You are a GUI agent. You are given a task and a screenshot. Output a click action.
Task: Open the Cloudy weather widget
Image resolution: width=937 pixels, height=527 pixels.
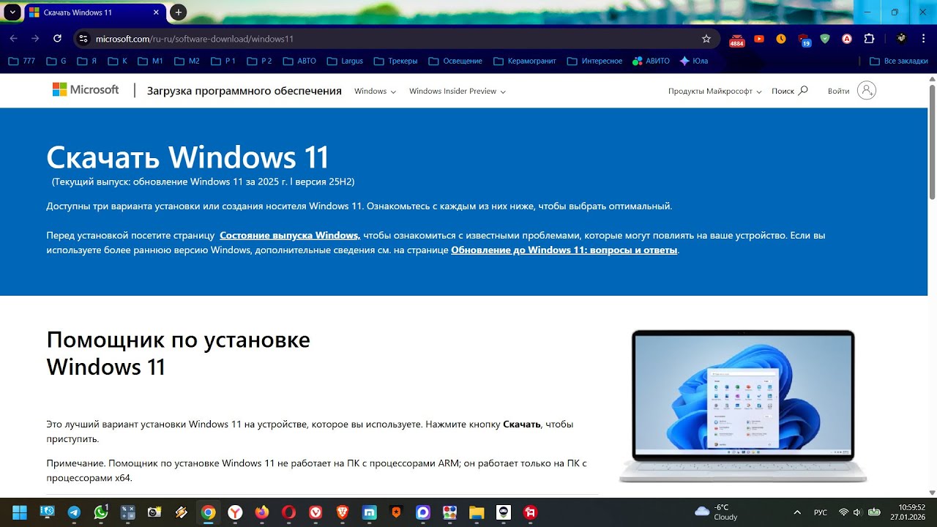tap(717, 512)
